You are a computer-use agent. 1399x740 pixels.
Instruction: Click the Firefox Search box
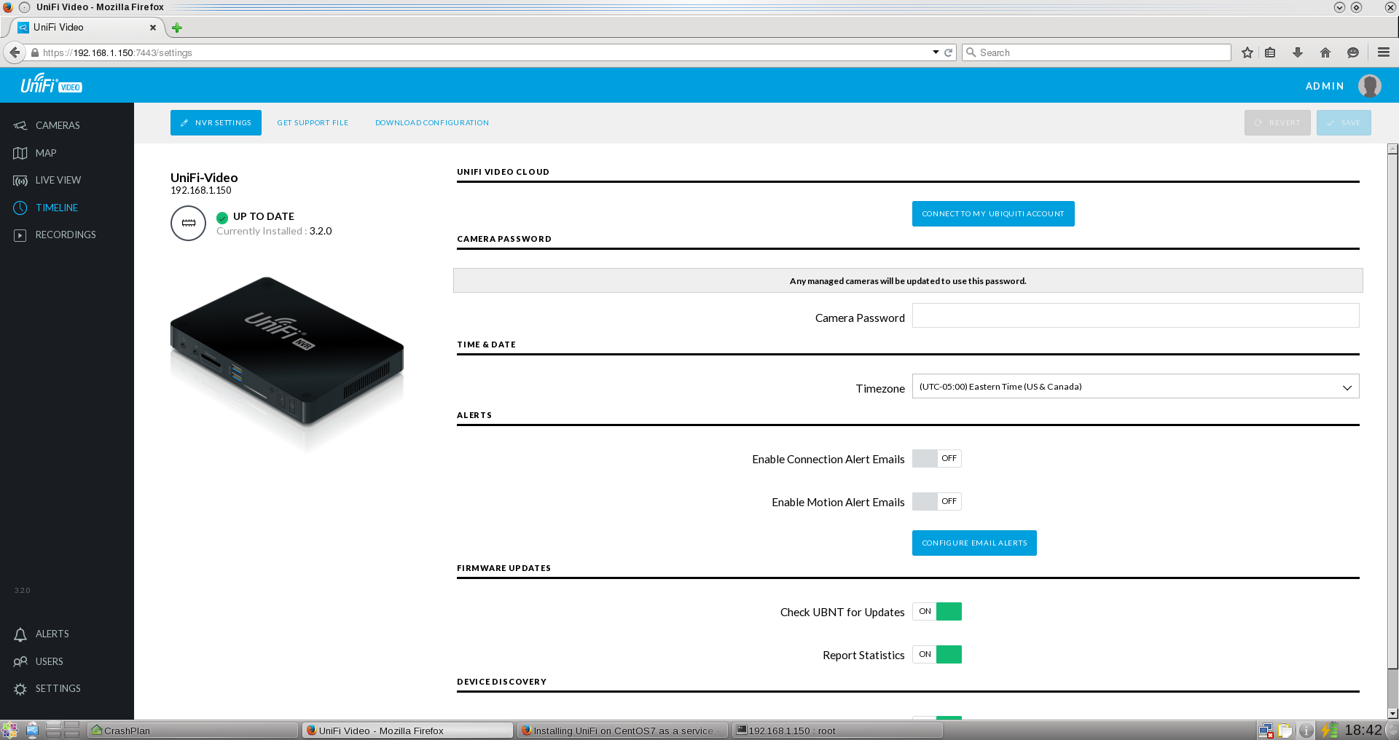[x=1097, y=52]
